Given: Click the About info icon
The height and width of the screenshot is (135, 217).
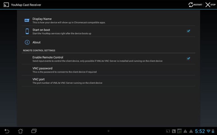Looking at the screenshot, I should pyautogui.click(x=27, y=42).
